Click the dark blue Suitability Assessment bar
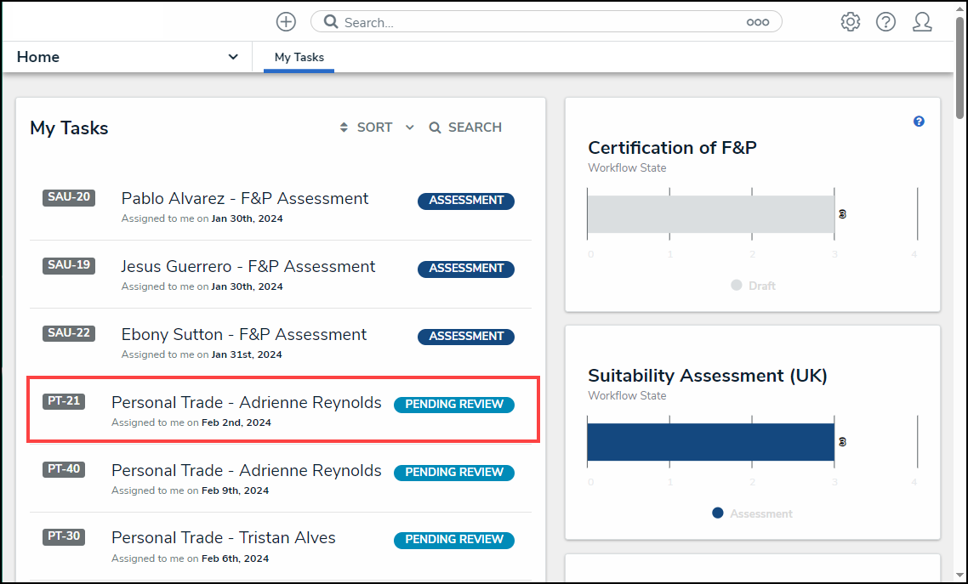The height and width of the screenshot is (584, 968). pos(710,442)
